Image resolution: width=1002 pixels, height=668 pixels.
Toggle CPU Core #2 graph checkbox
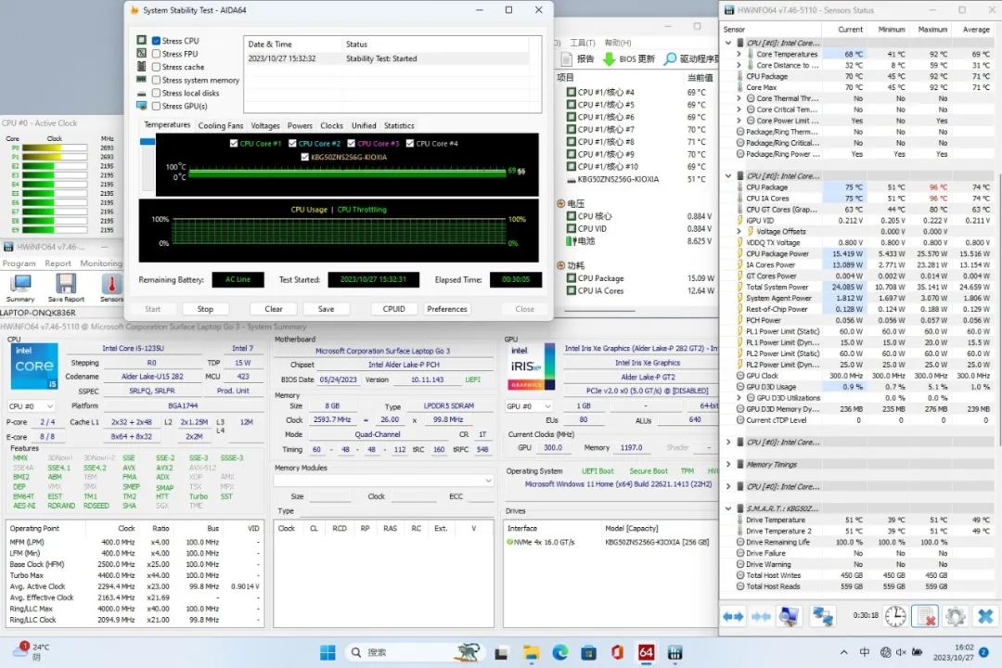(x=292, y=143)
